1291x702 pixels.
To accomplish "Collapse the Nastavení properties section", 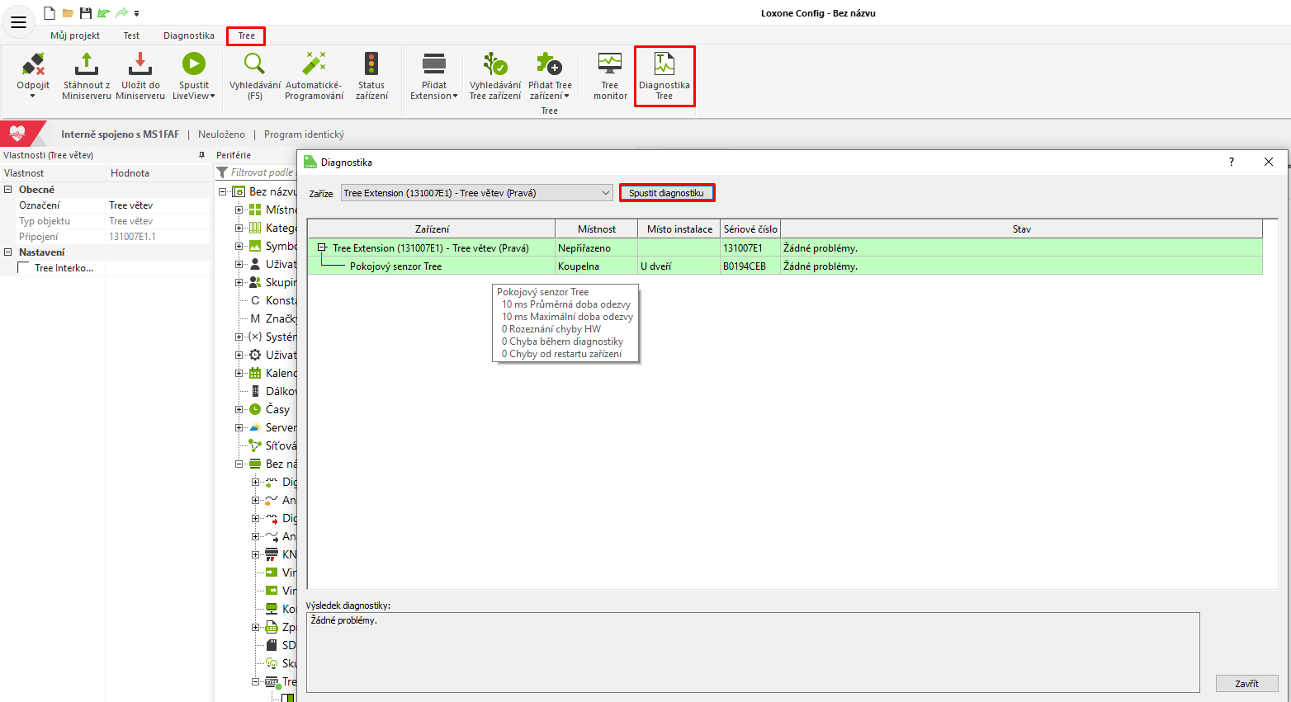I will (8, 252).
